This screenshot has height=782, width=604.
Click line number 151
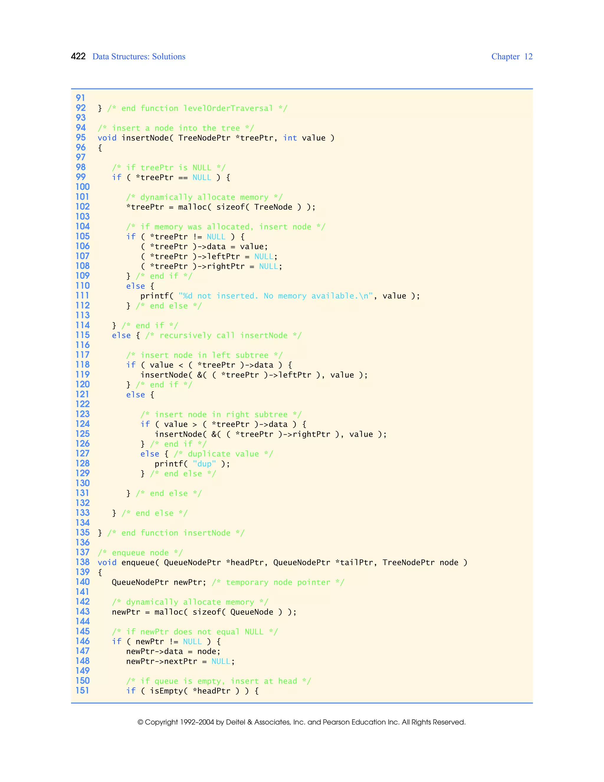click(x=82, y=690)
